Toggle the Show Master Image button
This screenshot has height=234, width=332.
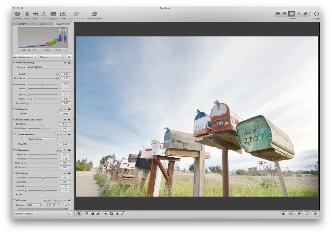click(x=283, y=214)
